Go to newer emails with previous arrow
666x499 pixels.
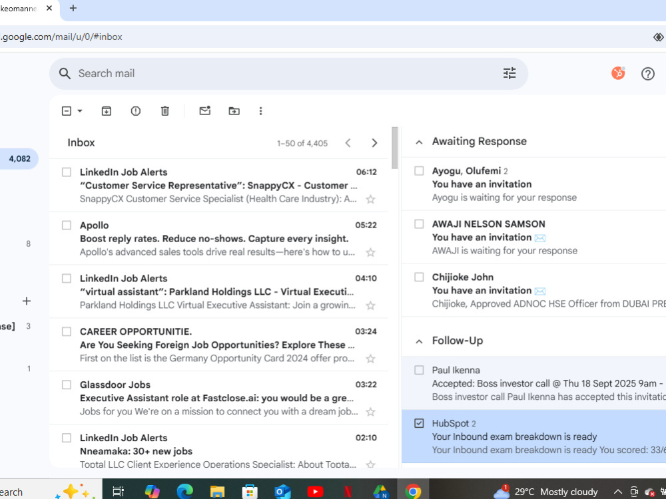click(x=348, y=143)
